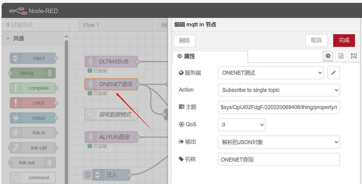The height and width of the screenshot is (184, 362).
Task: Click the ALIYUN查询 output port
Action: tap(138, 137)
